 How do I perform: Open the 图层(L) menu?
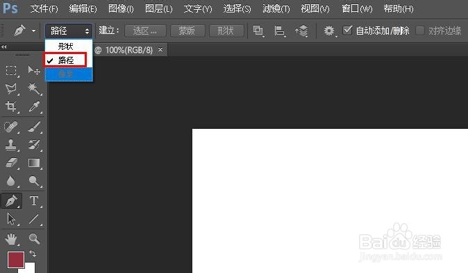(159, 8)
